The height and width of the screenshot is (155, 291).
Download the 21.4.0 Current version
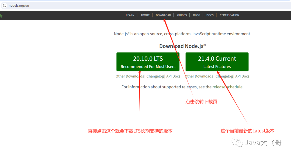pos(217,62)
